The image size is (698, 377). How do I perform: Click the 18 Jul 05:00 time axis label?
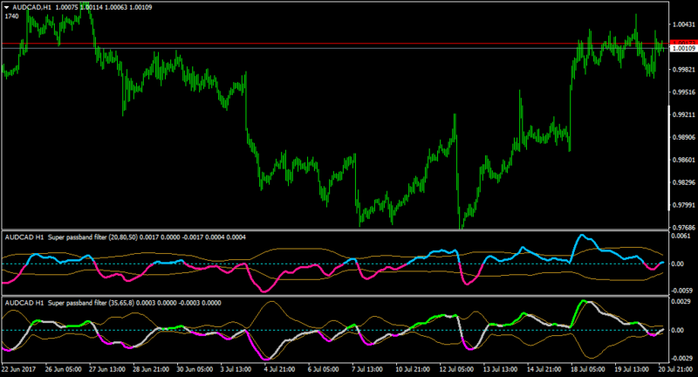pos(587,369)
